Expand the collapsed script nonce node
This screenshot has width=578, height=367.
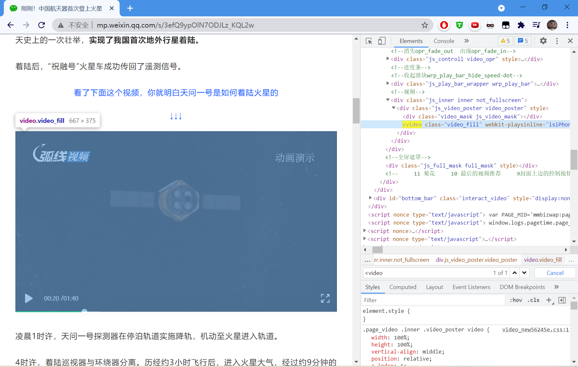pos(365,231)
